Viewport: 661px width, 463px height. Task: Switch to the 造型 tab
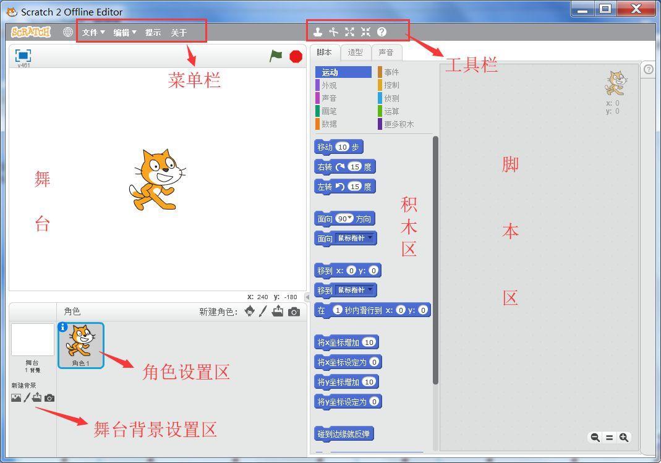coord(355,53)
